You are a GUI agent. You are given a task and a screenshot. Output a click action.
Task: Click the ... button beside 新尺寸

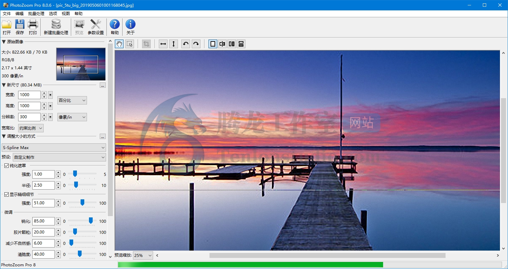[x=103, y=85]
